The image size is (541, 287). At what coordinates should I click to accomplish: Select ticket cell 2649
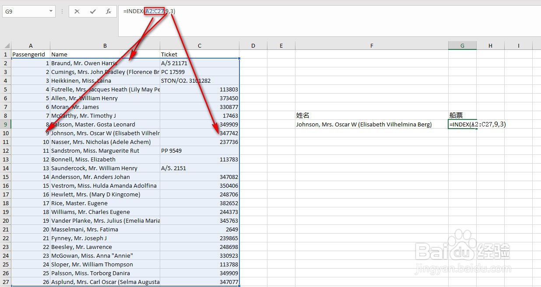200,229
